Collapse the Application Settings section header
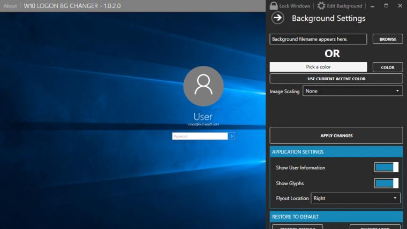 [336, 152]
